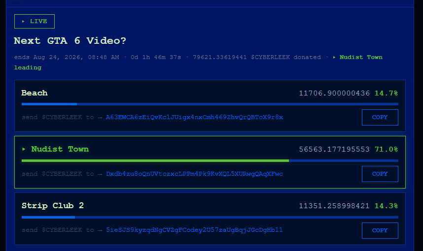Click the "79621.33619441 $CYBERLEEK donated" total
This screenshot has height=251, width=423.
pyautogui.click(x=256, y=57)
